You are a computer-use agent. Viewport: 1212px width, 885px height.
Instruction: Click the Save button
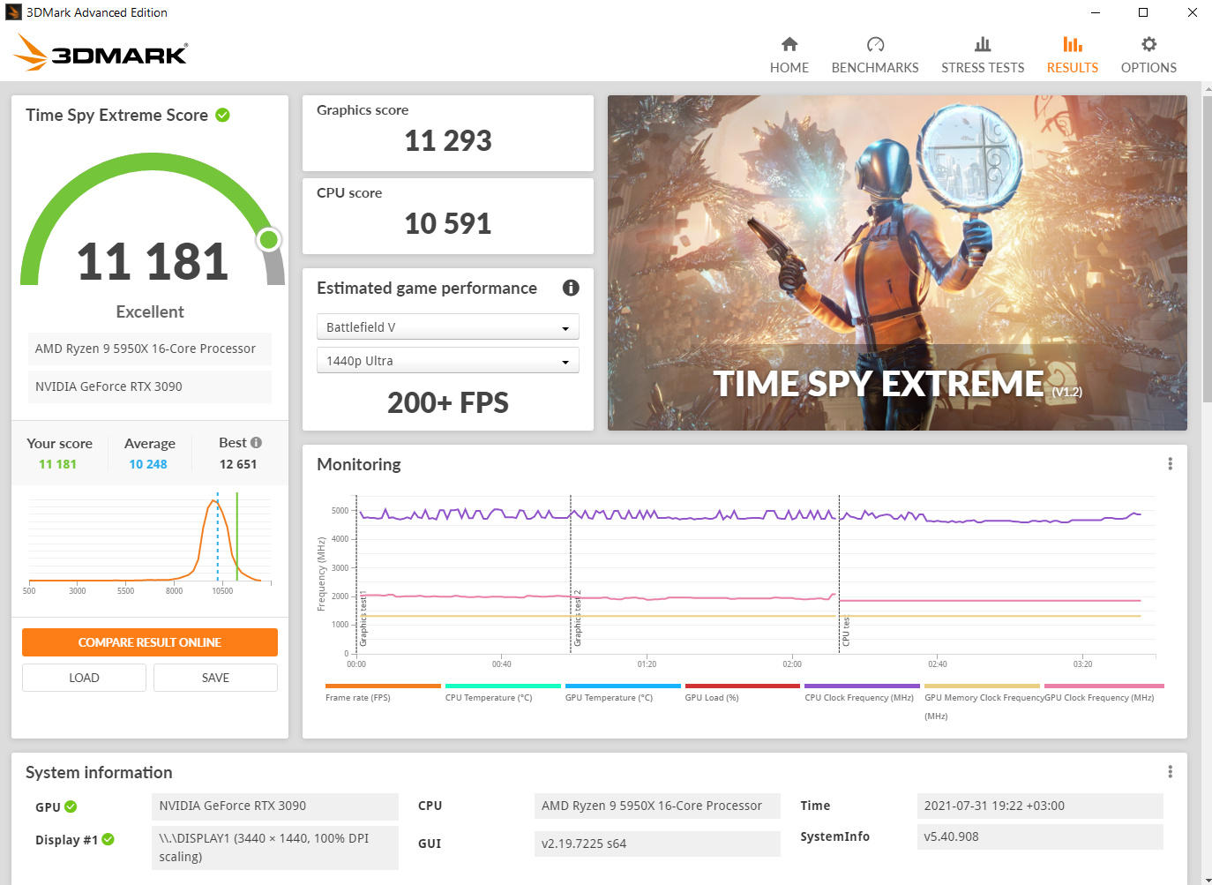pos(215,678)
